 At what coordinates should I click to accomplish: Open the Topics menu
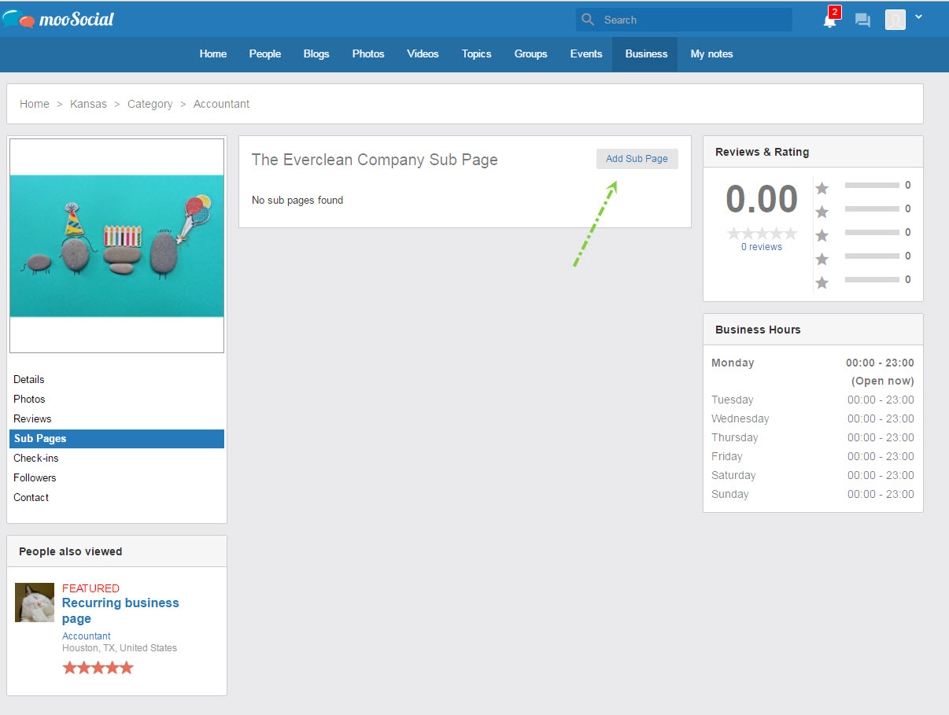[x=477, y=54]
